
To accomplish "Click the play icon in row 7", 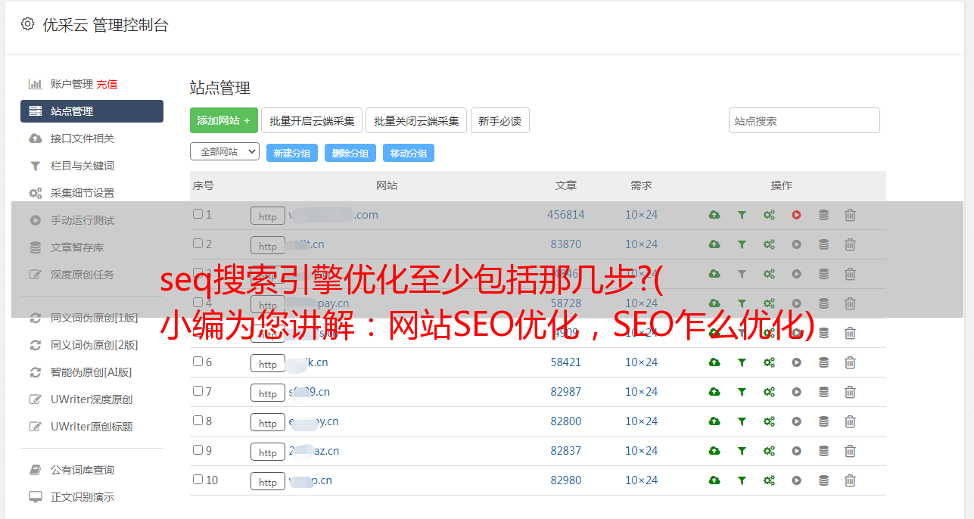I will pyautogui.click(x=796, y=392).
